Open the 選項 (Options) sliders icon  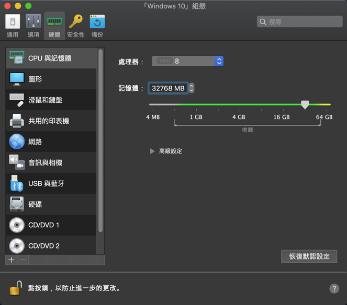(33, 21)
